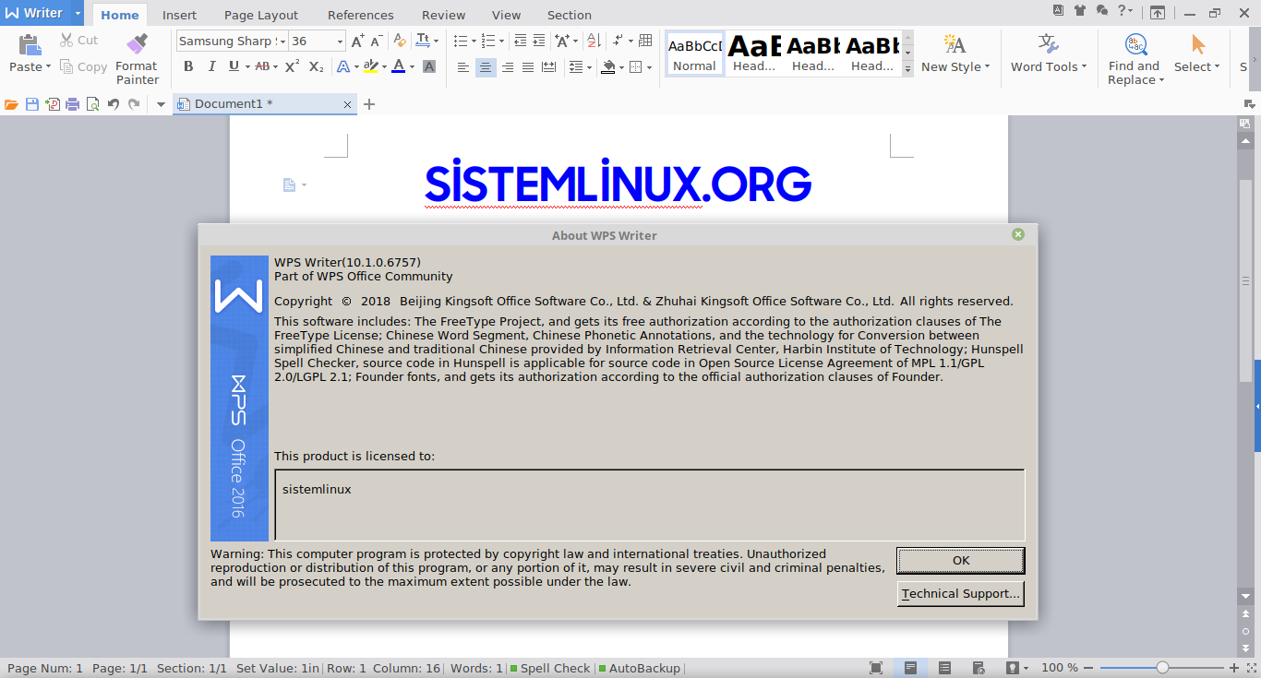The width and height of the screenshot is (1261, 678).
Task: Expand the Paste options arrow
Action: click(x=48, y=67)
